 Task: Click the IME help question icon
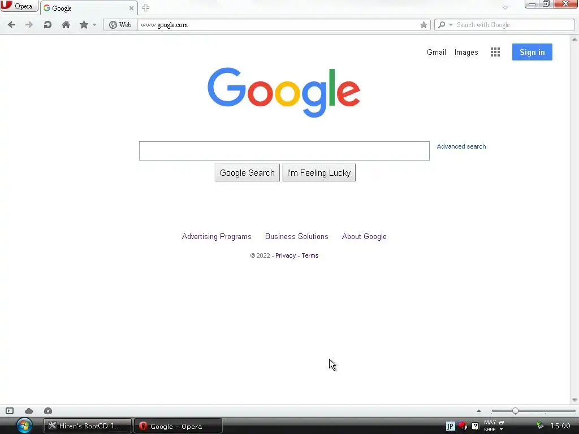tap(475, 426)
